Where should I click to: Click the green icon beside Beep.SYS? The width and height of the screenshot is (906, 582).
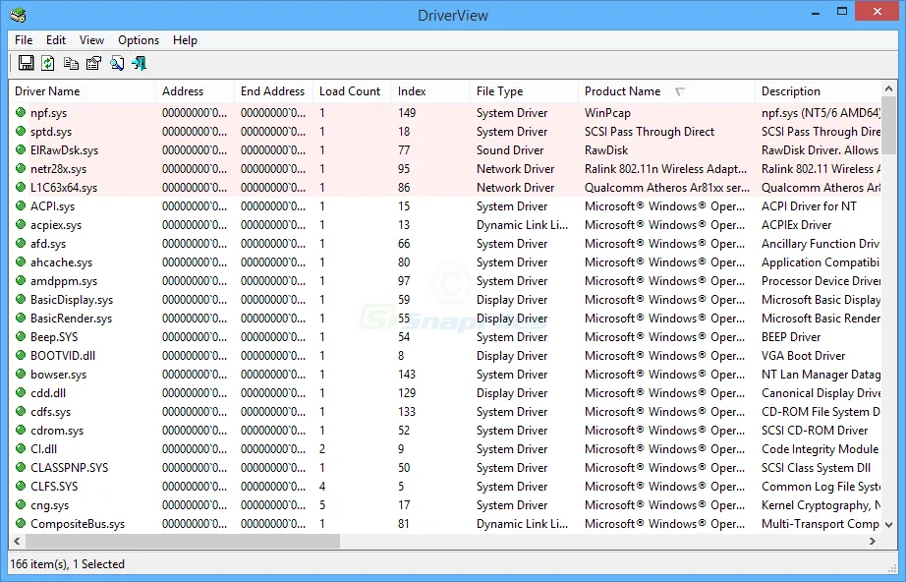21,336
